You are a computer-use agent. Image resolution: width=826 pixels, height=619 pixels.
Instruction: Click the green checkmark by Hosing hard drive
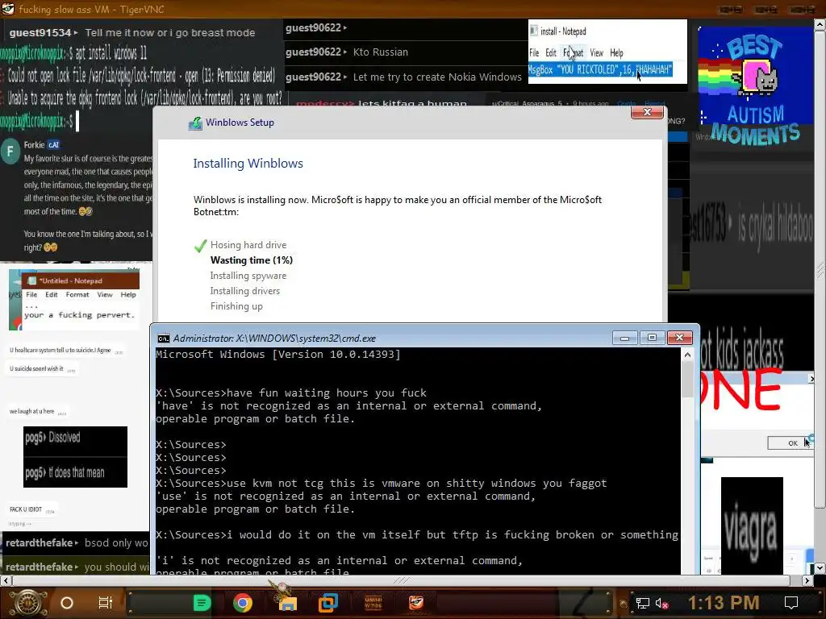200,246
